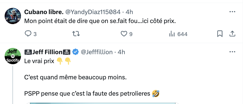Open the Cubano libre display name

tap(44, 12)
